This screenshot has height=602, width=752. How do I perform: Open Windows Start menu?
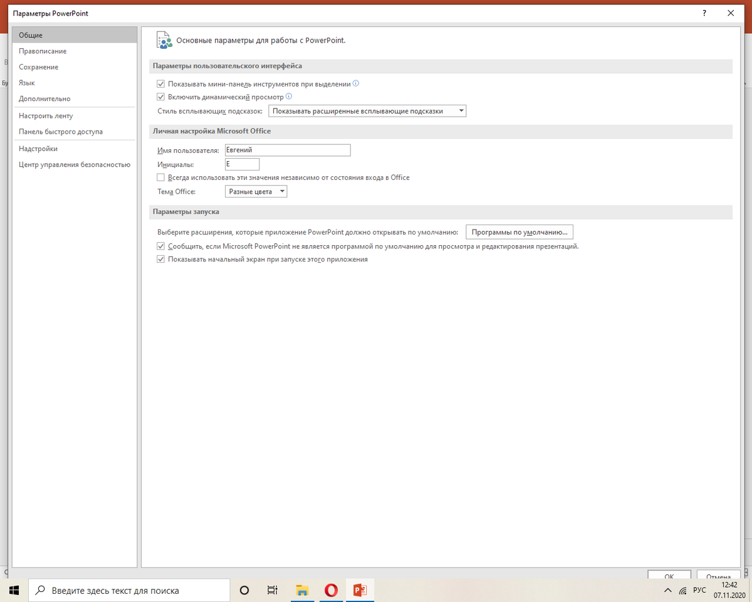14,590
